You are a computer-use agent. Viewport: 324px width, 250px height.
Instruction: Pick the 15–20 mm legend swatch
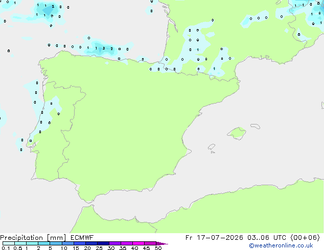pyautogui.click(x=80, y=243)
